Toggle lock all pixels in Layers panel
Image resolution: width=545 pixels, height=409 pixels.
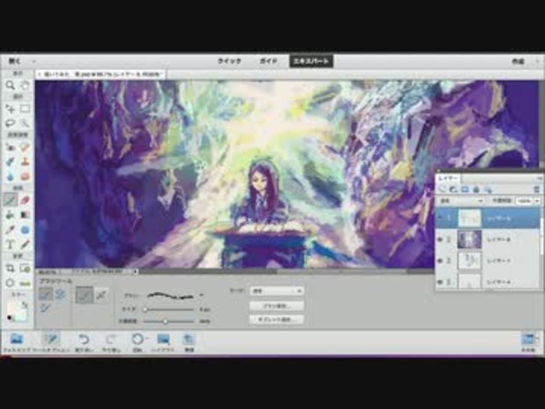pos(476,189)
